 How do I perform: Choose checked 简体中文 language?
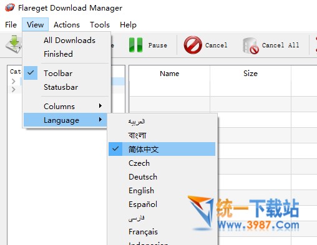tap(162, 149)
